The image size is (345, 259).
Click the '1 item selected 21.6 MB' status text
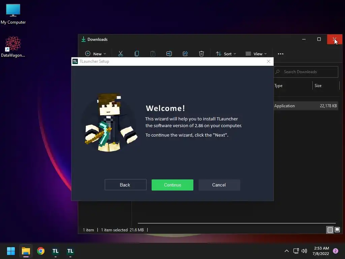click(122, 230)
